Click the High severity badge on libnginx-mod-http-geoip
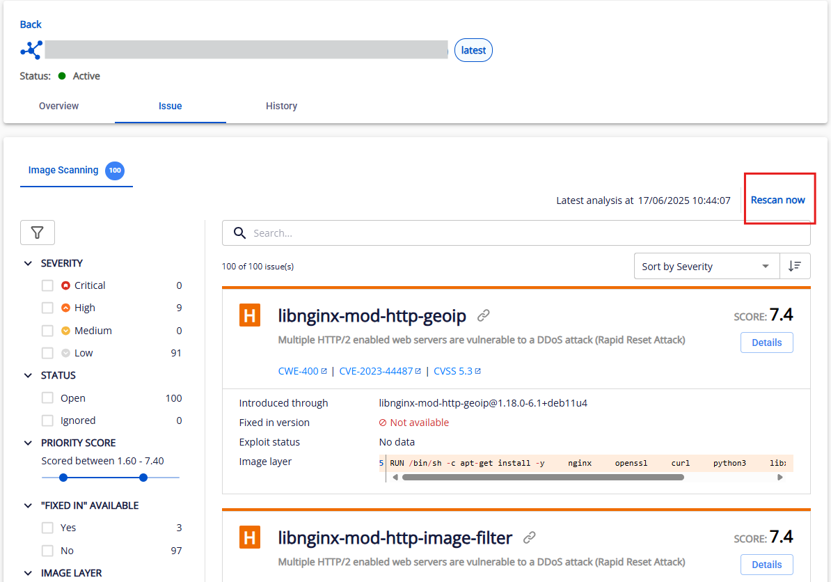Image resolution: width=831 pixels, height=582 pixels. click(250, 315)
